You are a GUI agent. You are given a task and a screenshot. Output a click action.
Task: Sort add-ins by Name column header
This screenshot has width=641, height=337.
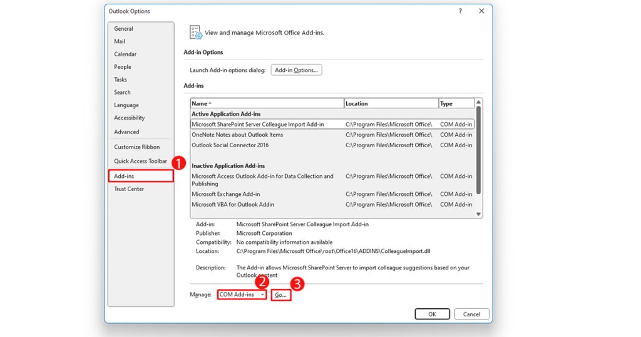click(267, 103)
